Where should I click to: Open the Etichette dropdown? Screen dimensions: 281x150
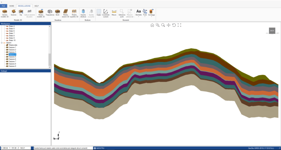tap(138, 12)
